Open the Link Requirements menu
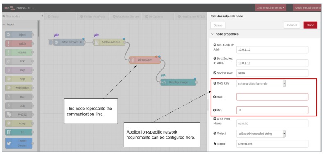The image size is (325, 156). [x=270, y=8]
